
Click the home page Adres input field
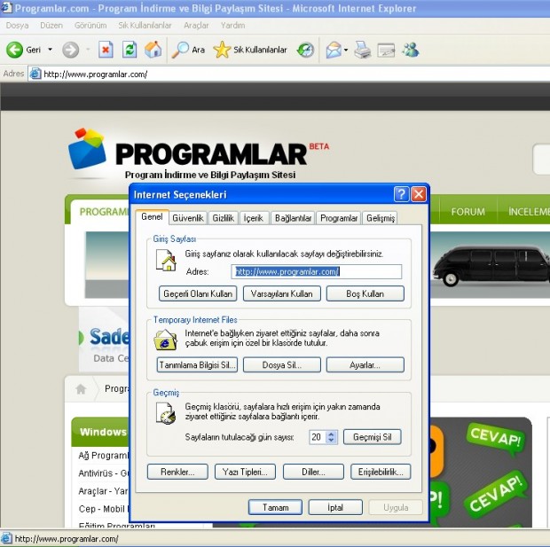pos(317,272)
